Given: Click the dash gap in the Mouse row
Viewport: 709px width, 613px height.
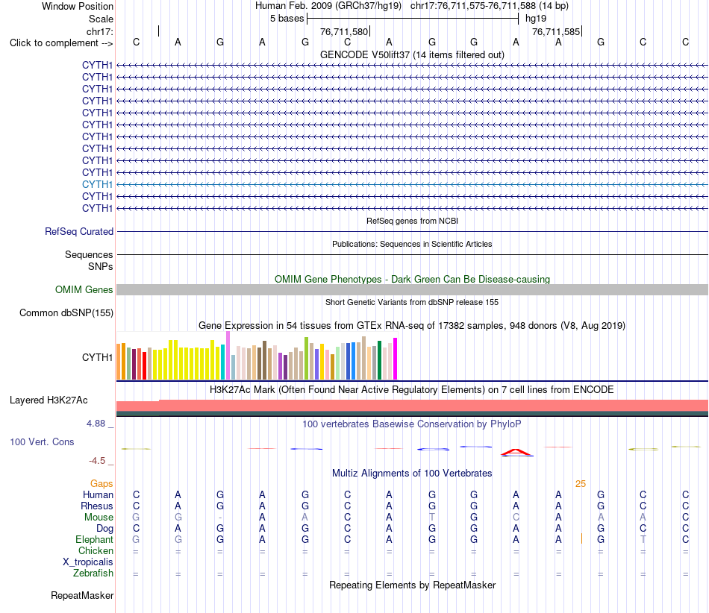Looking at the screenshot, I should pos(219,518).
